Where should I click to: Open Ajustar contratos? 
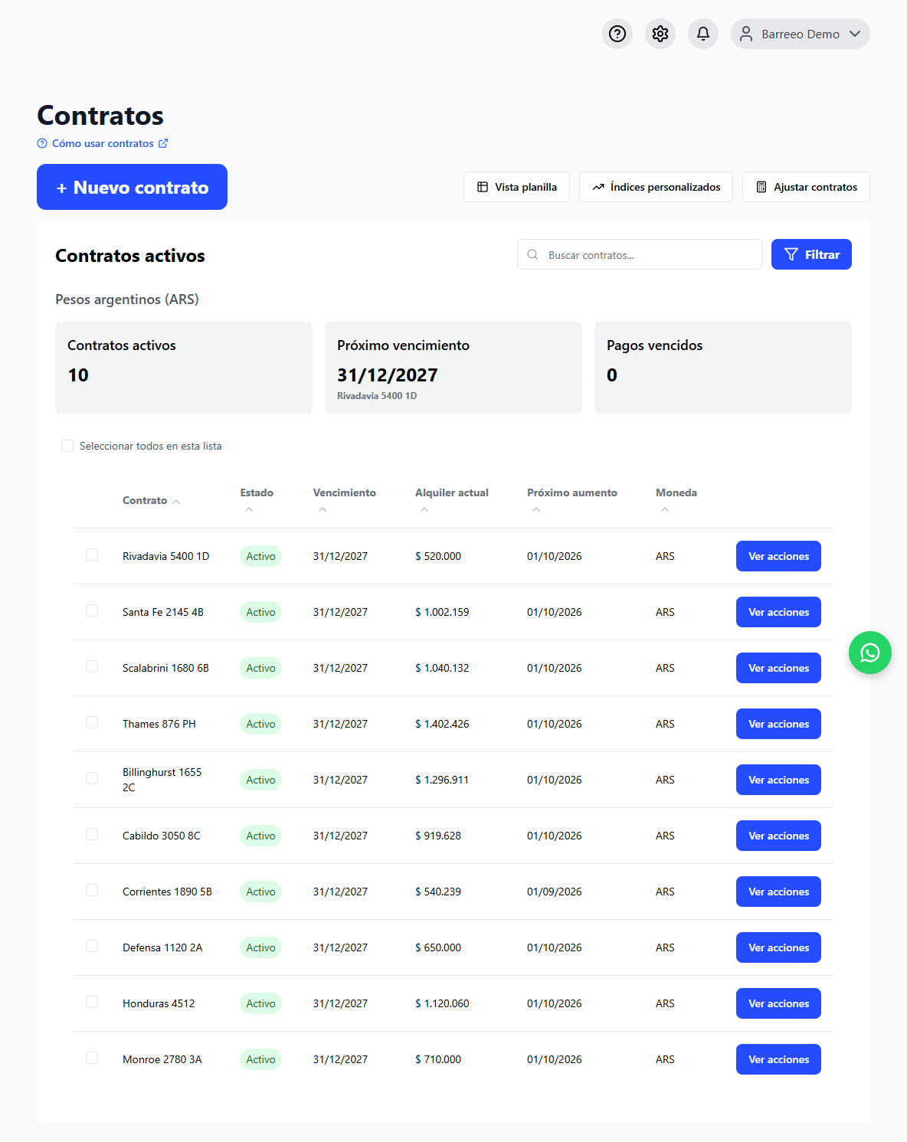point(806,187)
